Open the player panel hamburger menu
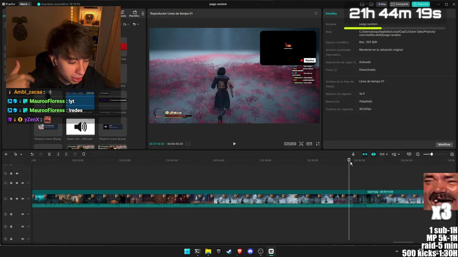 316,14
